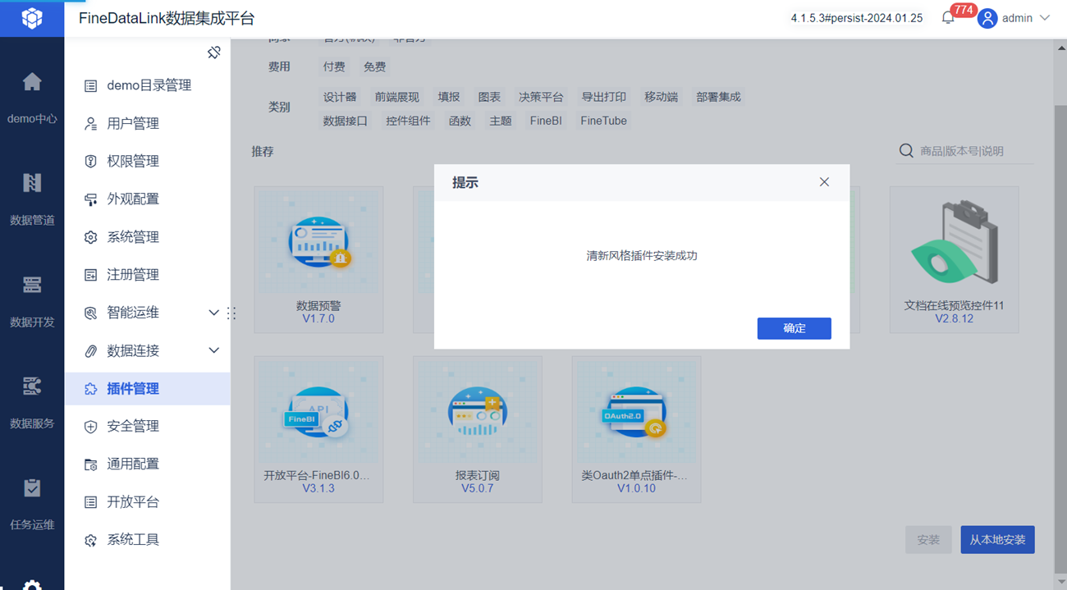The image size is (1067, 590).
Task: Filter category by 移动端
Action: (662, 97)
